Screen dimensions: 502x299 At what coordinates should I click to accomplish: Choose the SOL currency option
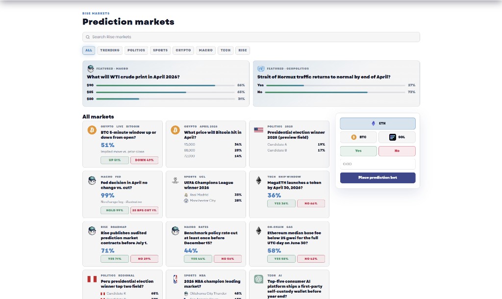pos(397,137)
